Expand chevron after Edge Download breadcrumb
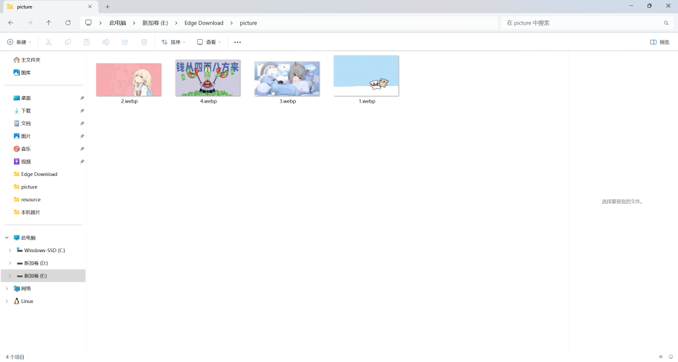 click(x=232, y=23)
